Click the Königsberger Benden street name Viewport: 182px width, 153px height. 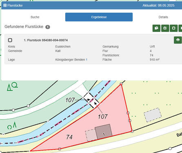pos(70,60)
